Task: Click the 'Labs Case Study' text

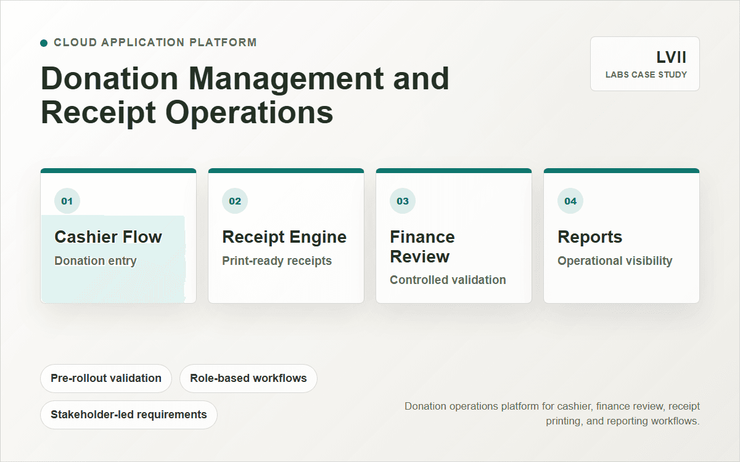Action: 646,75
